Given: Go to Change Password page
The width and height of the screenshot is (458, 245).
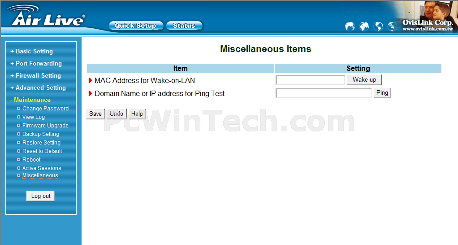Looking at the screenshot, I should 45,109.
